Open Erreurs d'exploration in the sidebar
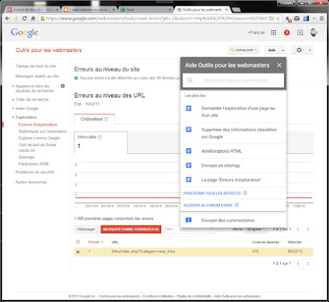The image size is (329, 302). (x=38, y=125)
